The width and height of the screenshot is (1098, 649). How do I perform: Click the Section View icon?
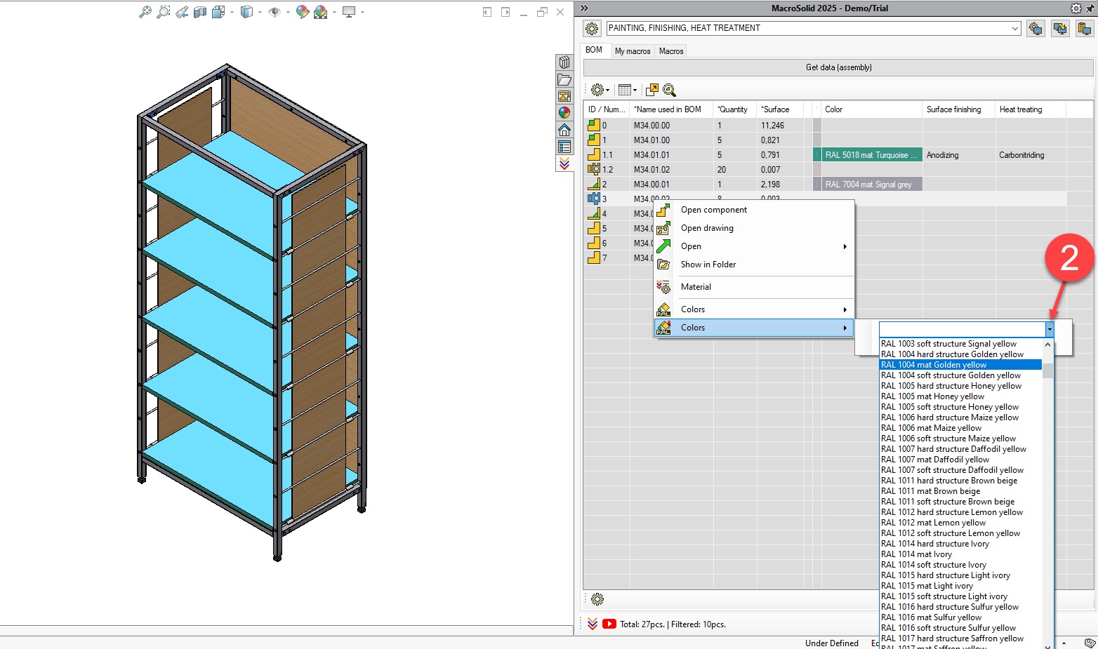click(x=200, y=12)
